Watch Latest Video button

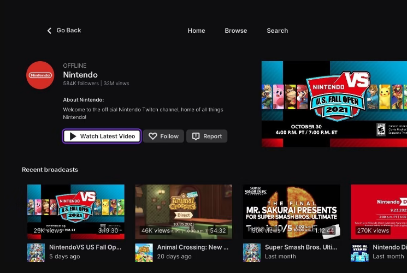pyautogui.click(x=102, y=136)
